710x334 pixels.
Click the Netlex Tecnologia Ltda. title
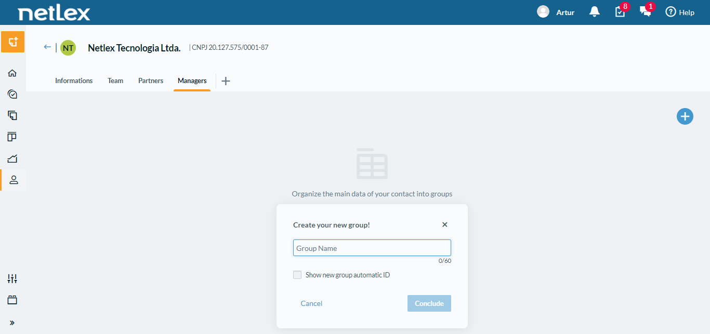[x=134, y=48]
